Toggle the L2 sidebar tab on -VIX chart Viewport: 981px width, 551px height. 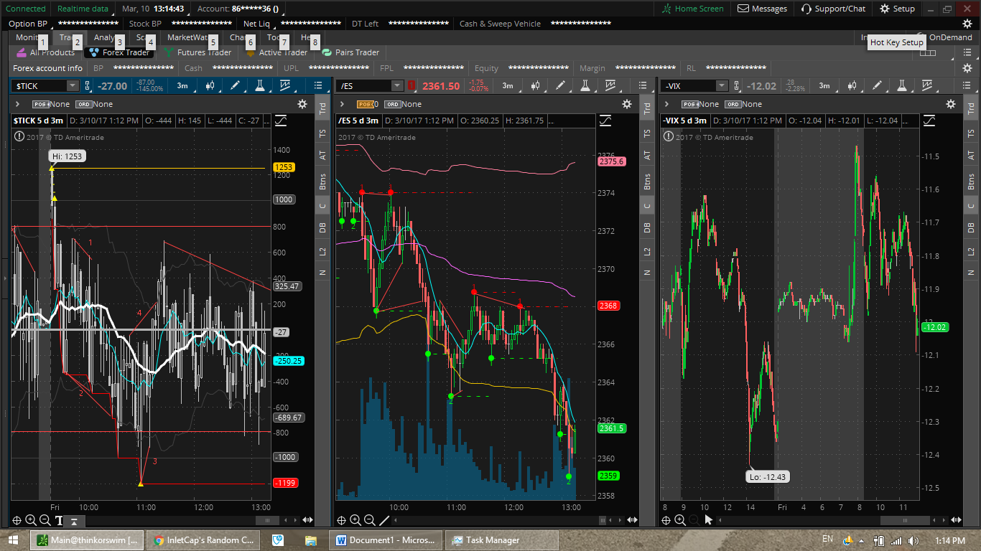click(x=971, y=251)
